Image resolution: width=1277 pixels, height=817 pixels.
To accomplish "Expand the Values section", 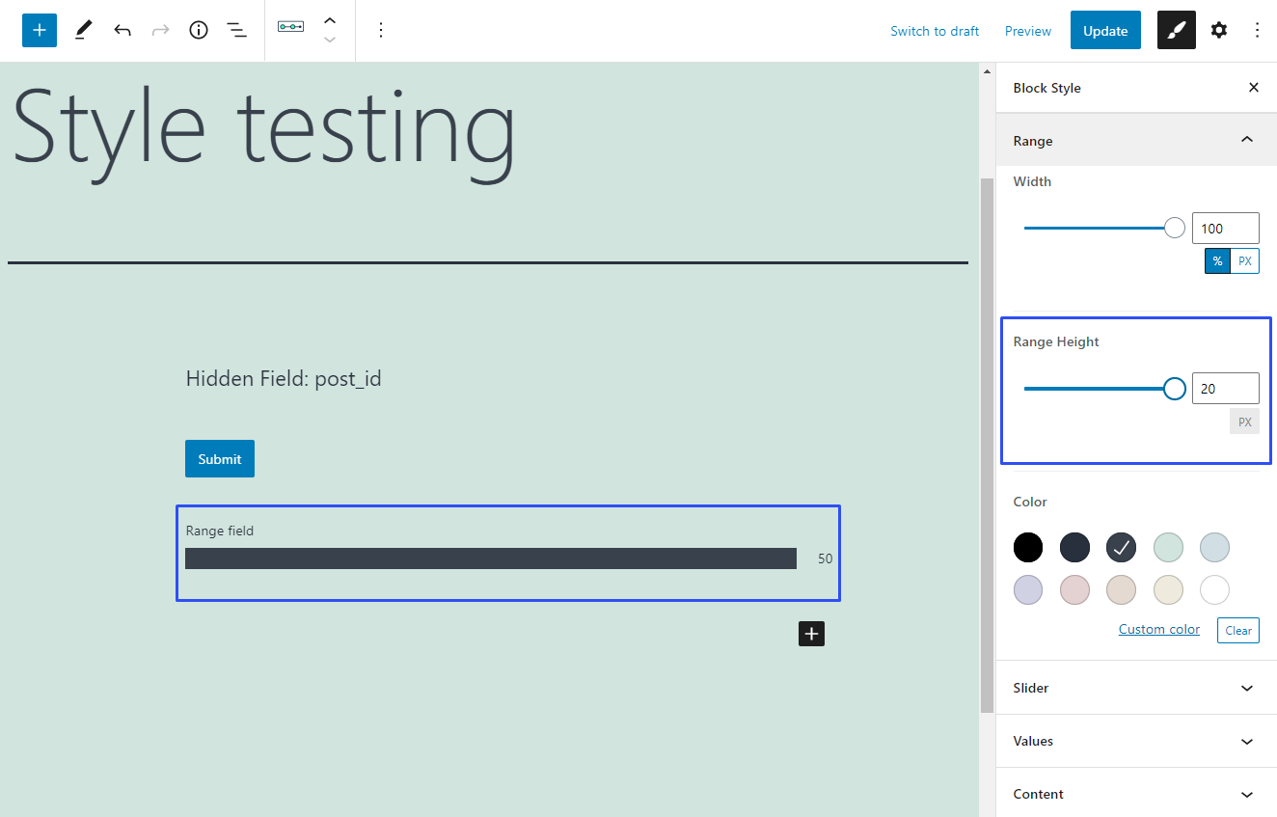I will tap(1246, 741).
